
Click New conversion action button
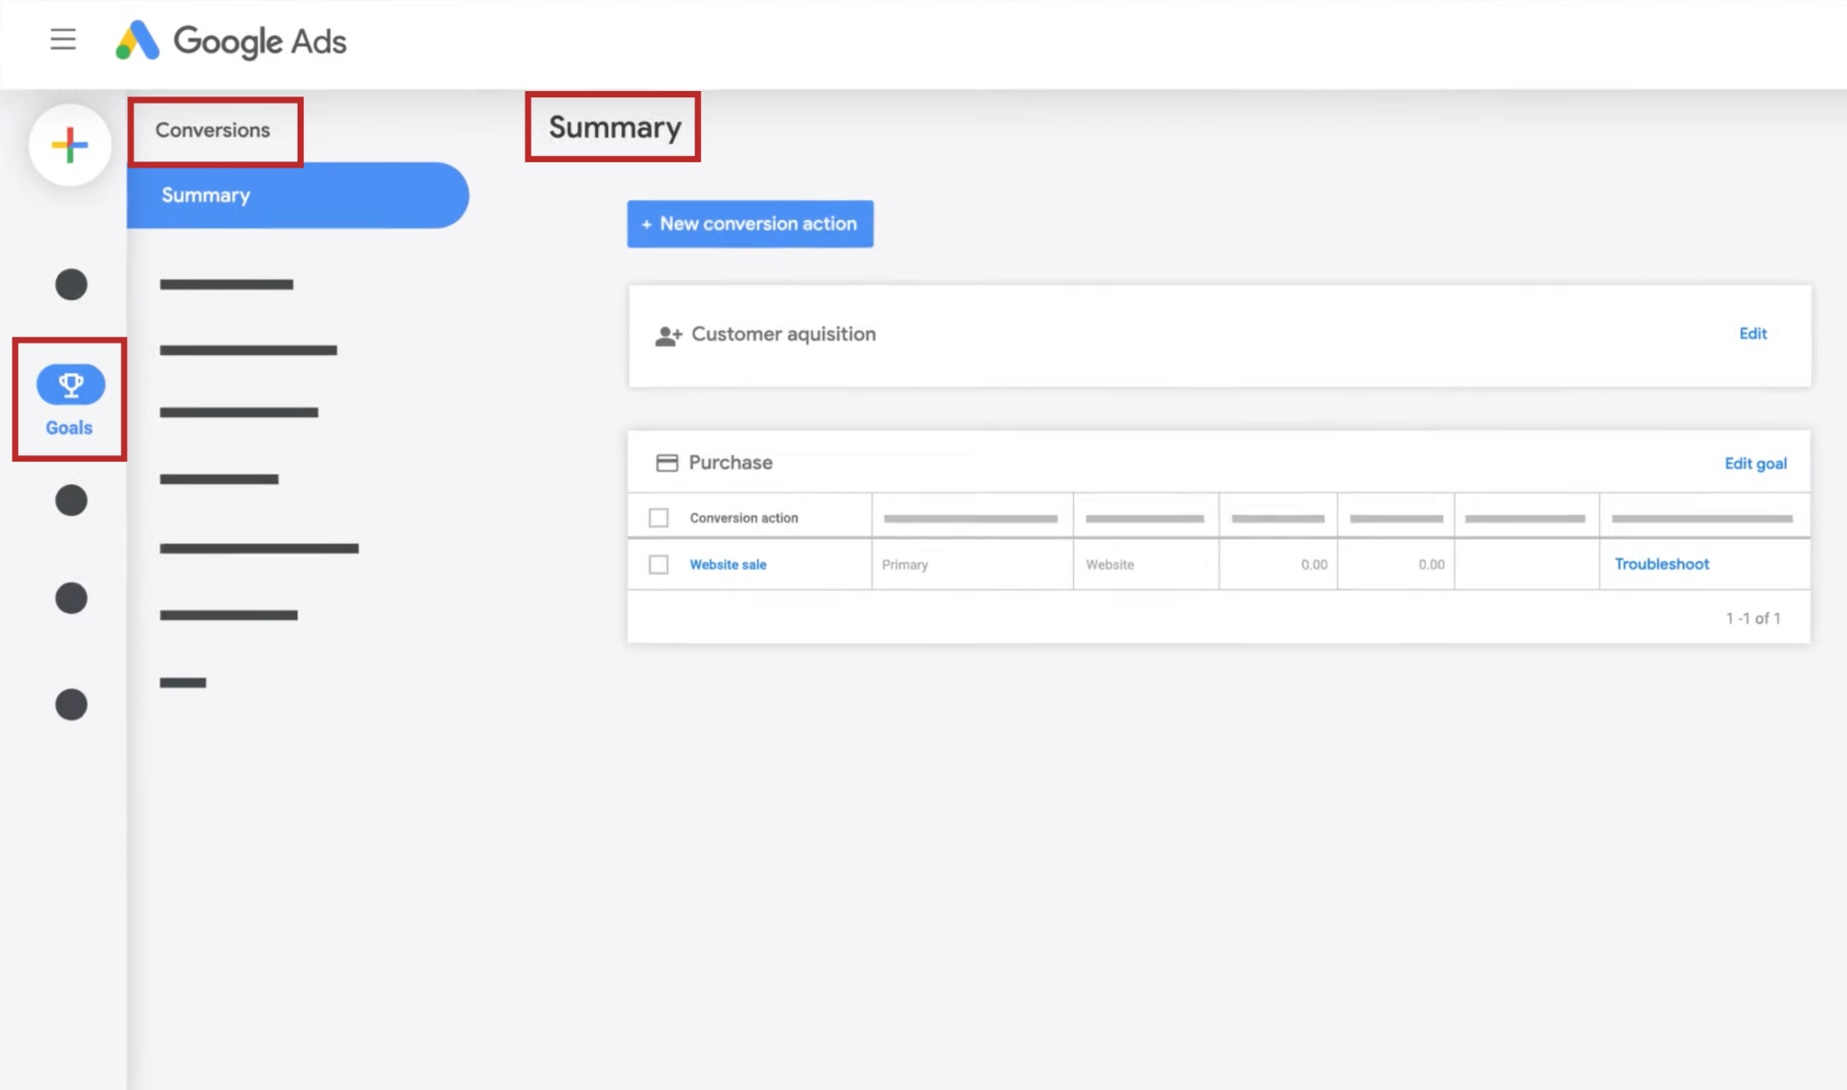pos(750,224)
